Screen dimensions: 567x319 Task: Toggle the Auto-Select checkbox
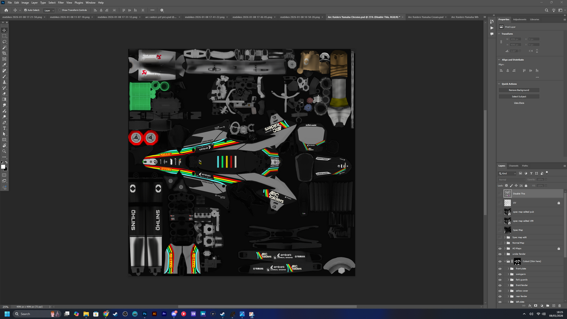pyautogui.click(x=26, y=10)
